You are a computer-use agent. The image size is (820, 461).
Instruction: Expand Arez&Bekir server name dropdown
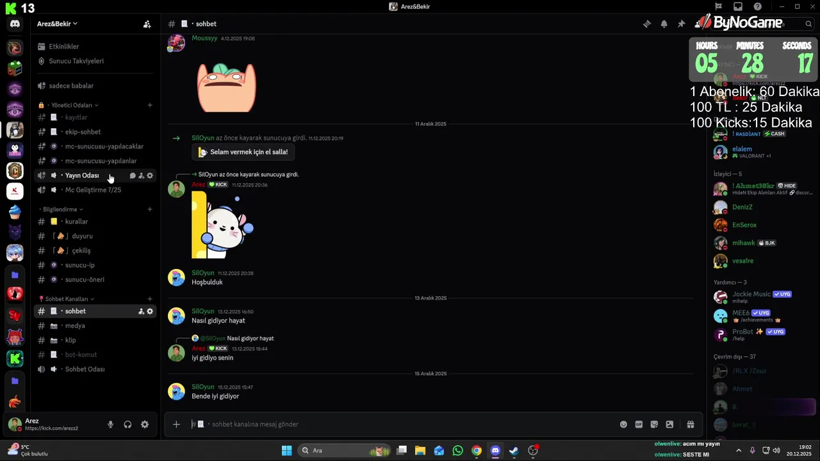pyautogui.click(x=57, y=24)
